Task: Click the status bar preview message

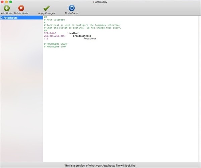Action: click(x=100, y=165)
